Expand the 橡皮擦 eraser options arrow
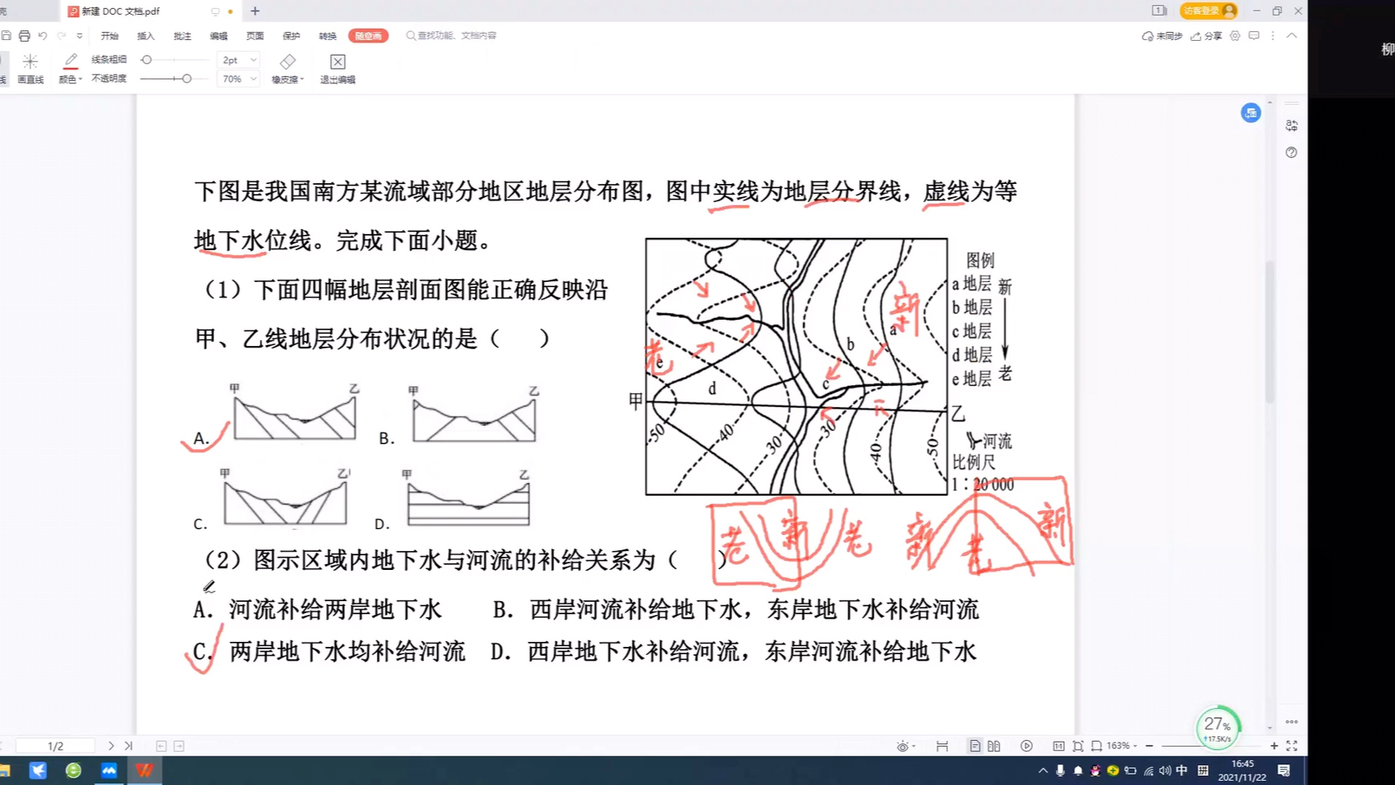The image size is (1395, 785). (x=302, y=79)
